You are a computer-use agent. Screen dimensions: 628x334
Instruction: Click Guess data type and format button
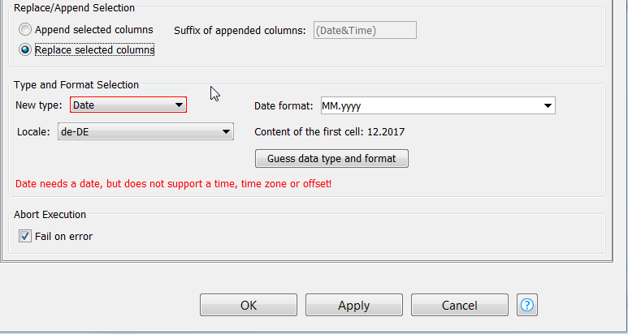click(x=331, y=158)
